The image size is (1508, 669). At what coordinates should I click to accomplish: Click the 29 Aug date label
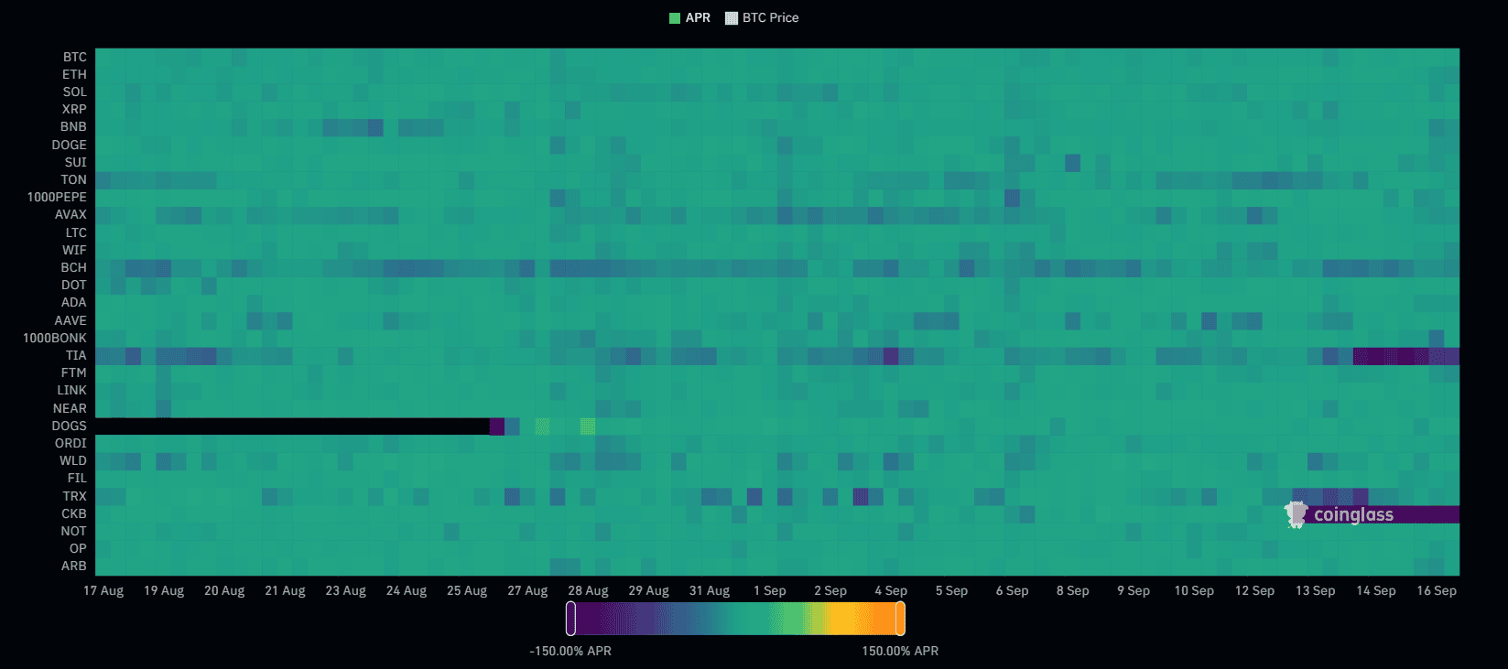[x=648, y=590]
